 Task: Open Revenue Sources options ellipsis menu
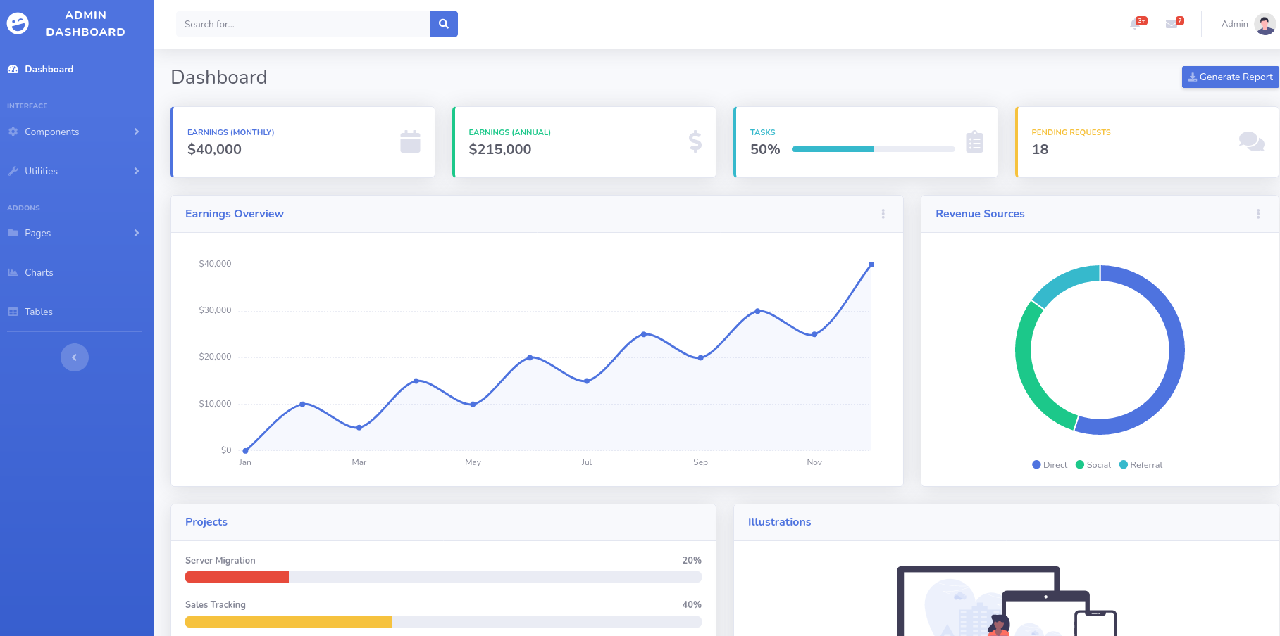tap(1257, 214)
